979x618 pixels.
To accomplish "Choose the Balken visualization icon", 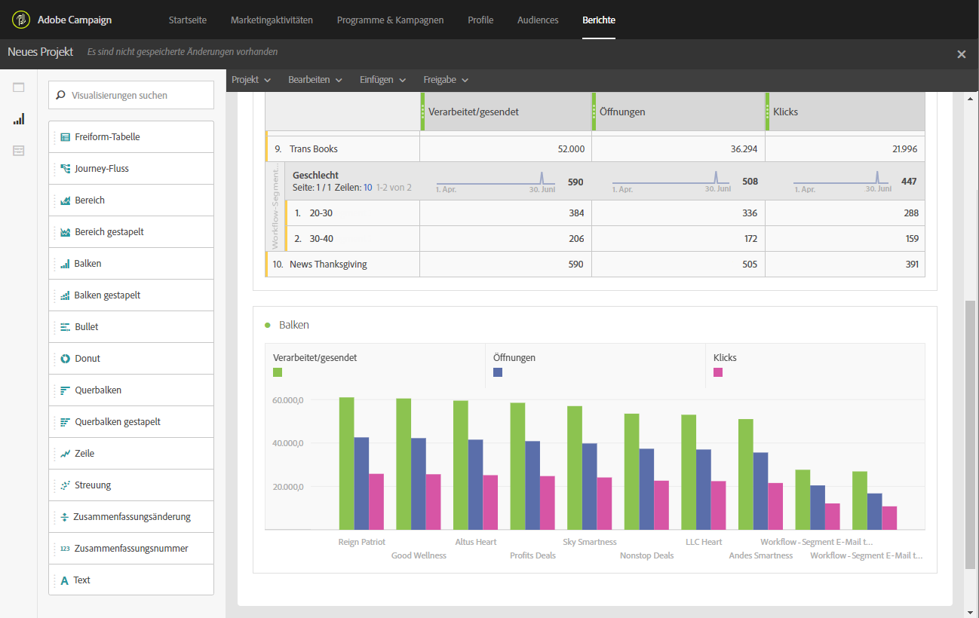I will [66, 264].
